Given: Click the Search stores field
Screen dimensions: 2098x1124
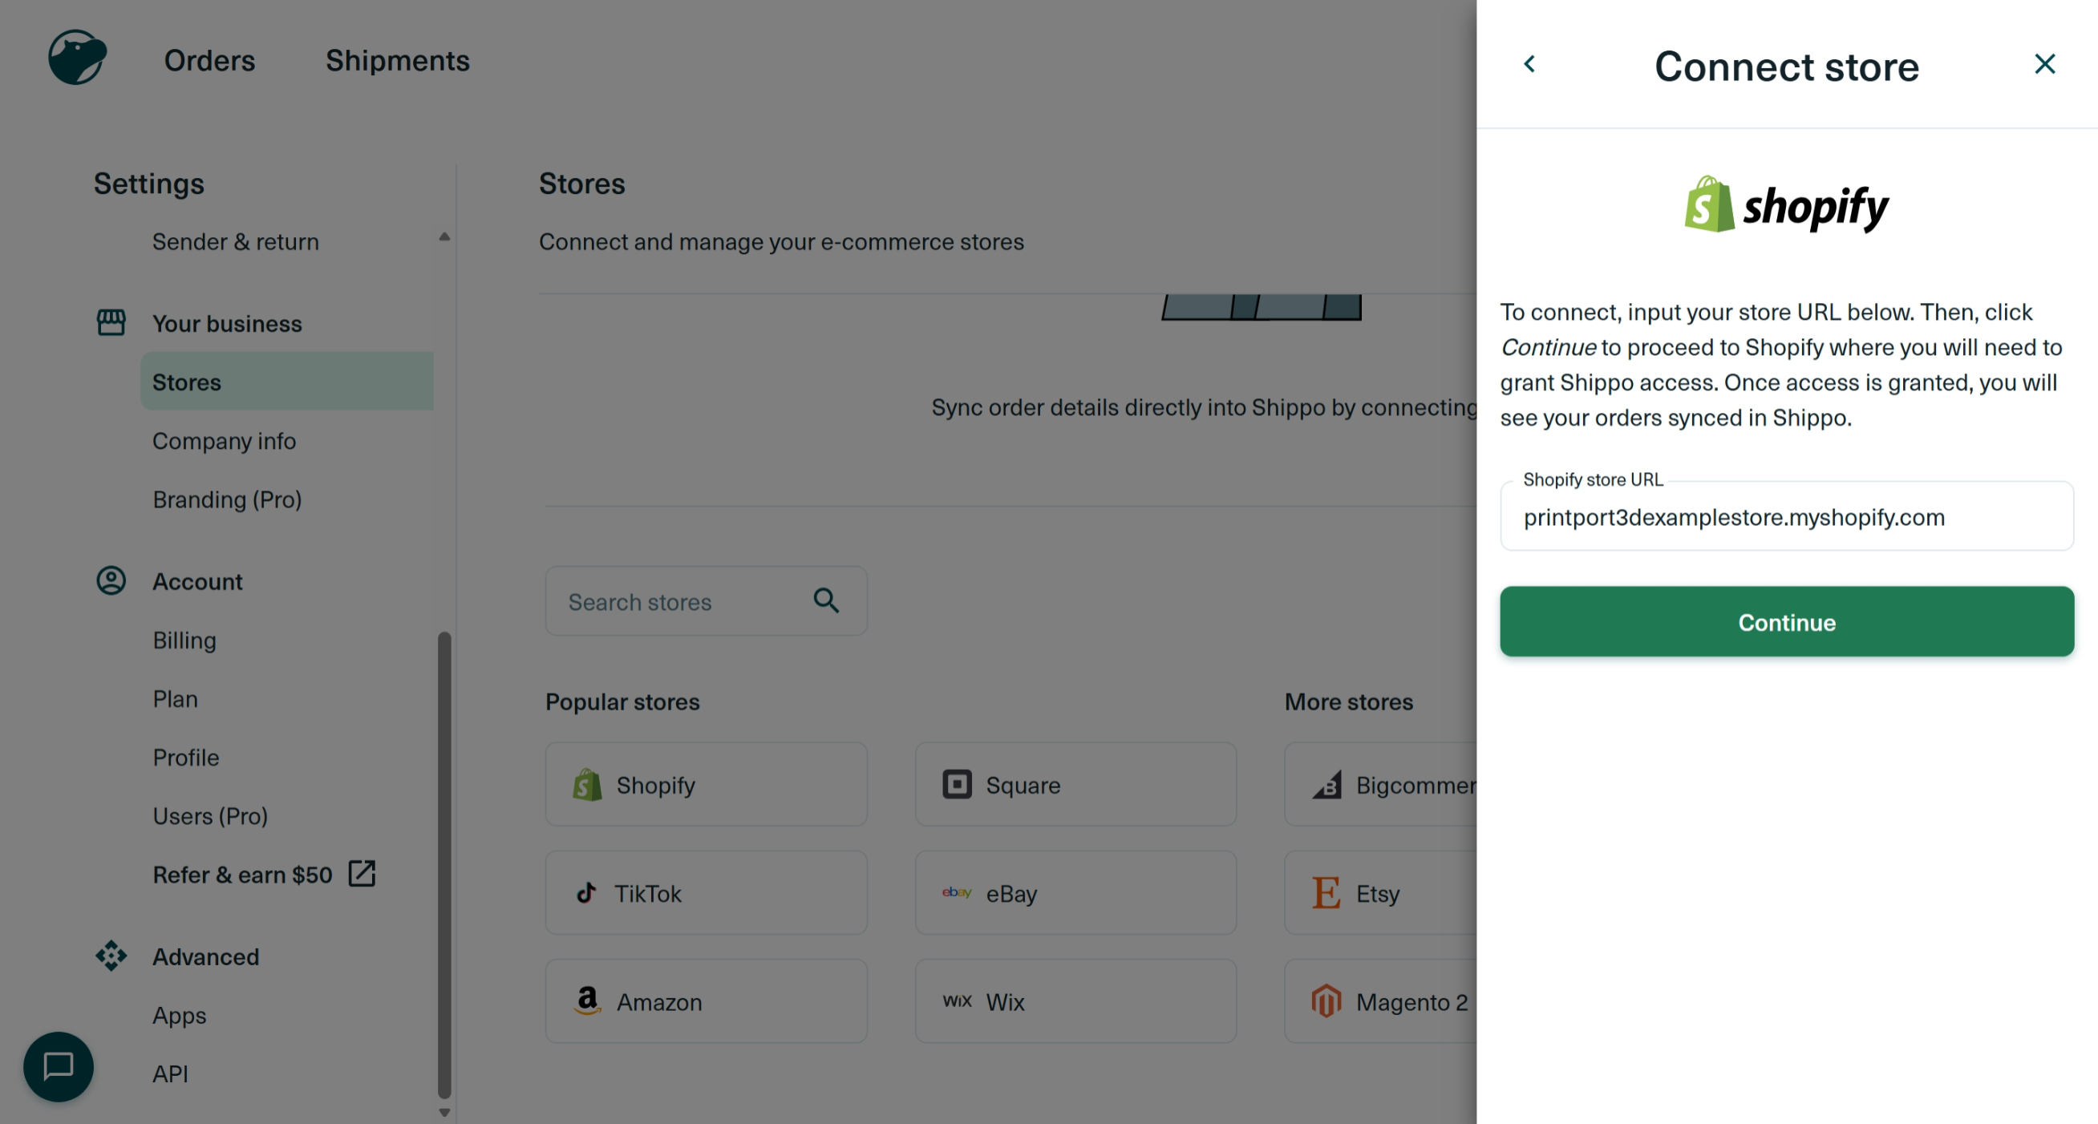Looking at the screenshot, I should click(x=706, y=600).
